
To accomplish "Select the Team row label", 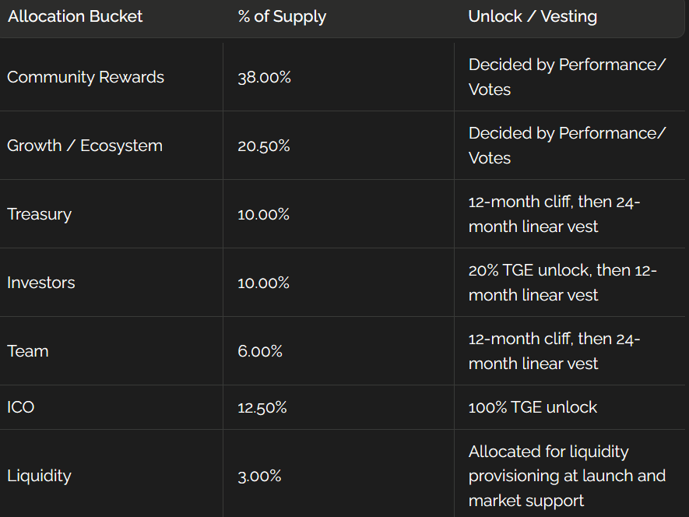I will (x=28, y=351).
